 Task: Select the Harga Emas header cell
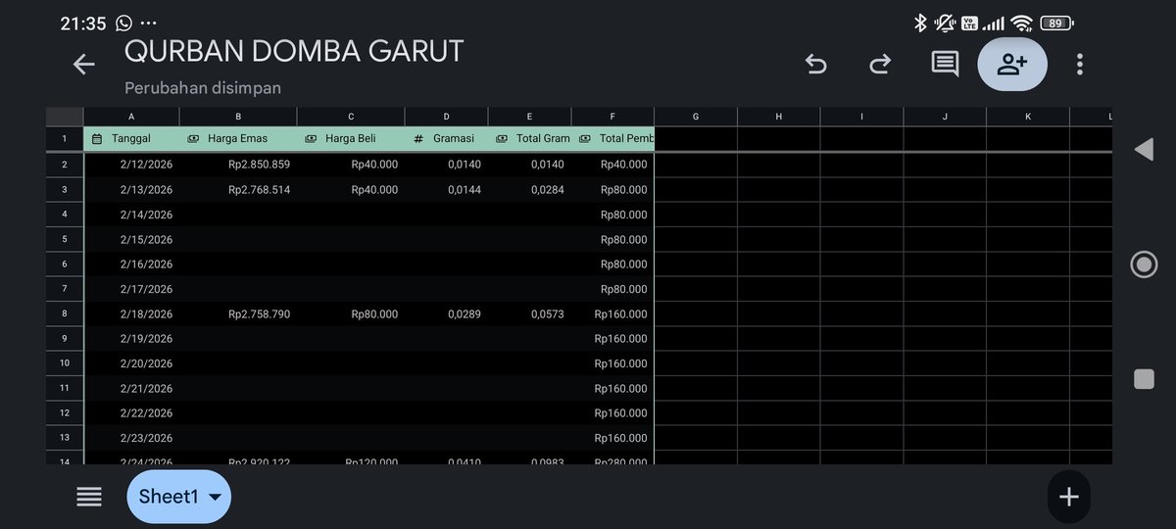[x=238, y=139]
